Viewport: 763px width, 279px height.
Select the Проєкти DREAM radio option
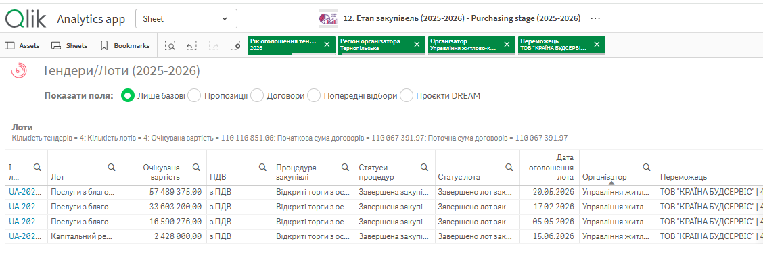click(x=407, y=96)
